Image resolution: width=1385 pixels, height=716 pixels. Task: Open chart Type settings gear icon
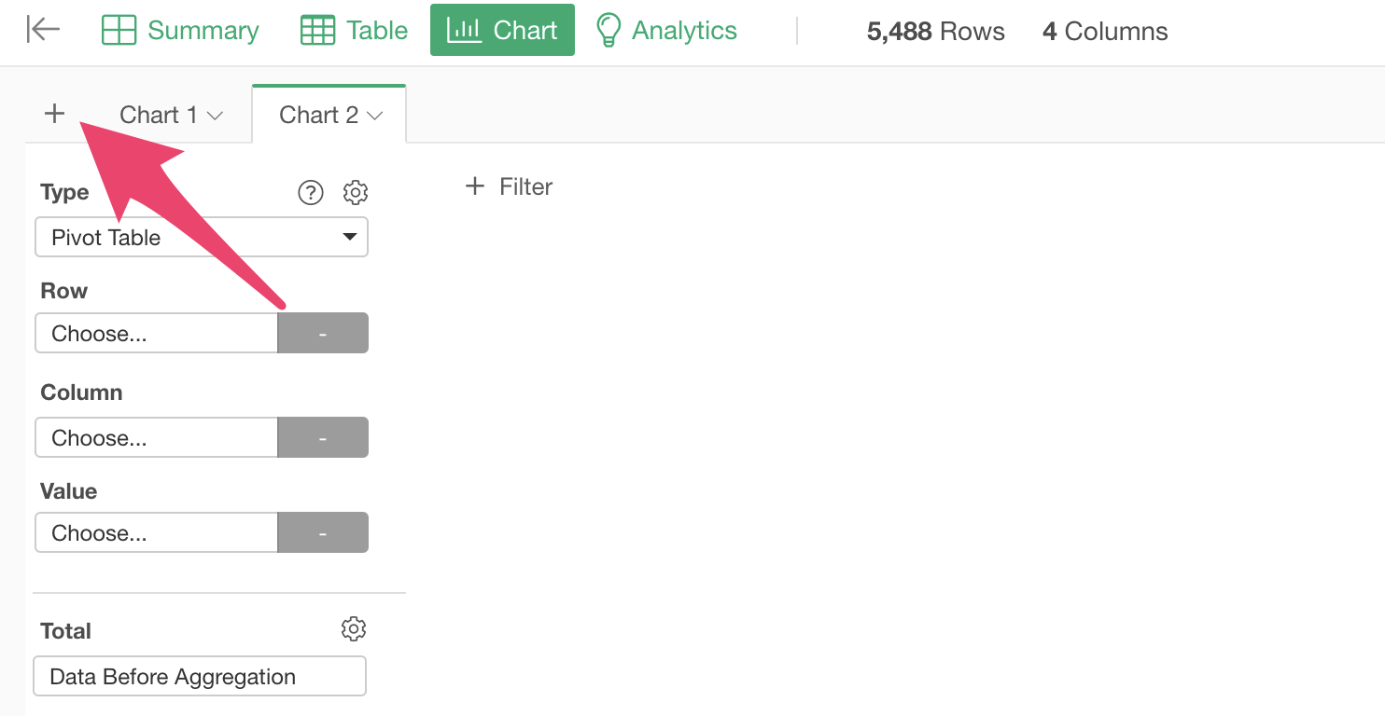click(x=356, y=192)
